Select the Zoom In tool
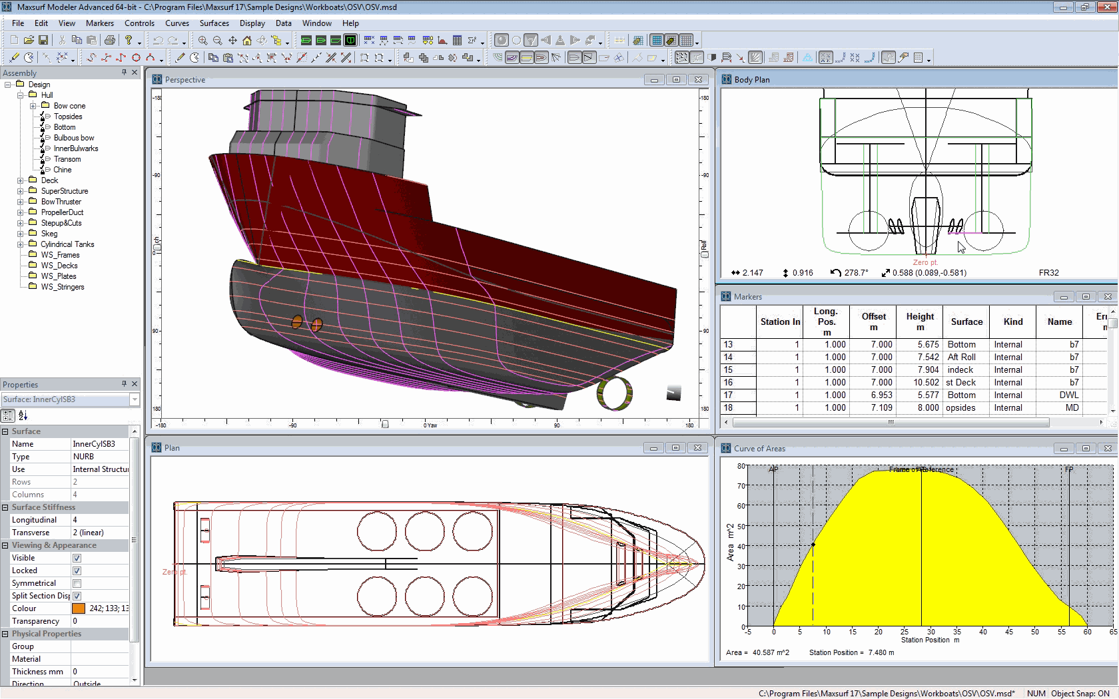Screen dimensions: 1119x699 pyautogui.click(x=202, y=40)
